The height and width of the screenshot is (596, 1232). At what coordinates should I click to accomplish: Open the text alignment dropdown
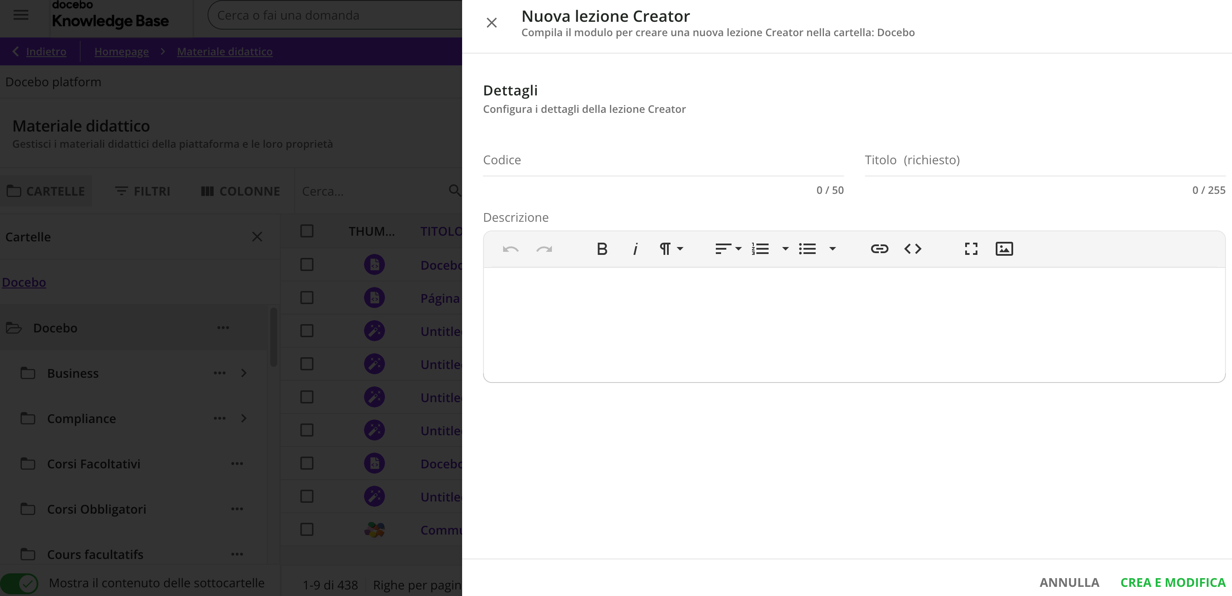728,249
